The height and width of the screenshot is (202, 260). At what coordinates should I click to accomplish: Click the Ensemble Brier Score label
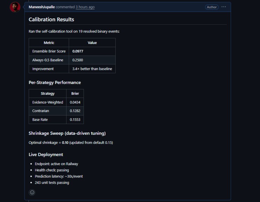[49, 51]
